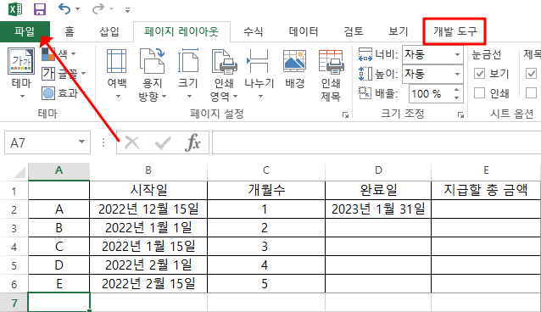Open the Name Box dropdown arrow
This screenshot has width=541, height=312.
pos(81,142)
